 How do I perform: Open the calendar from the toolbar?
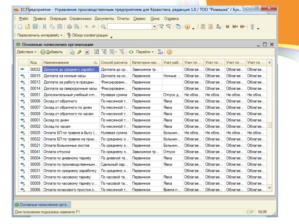point(211,27)
